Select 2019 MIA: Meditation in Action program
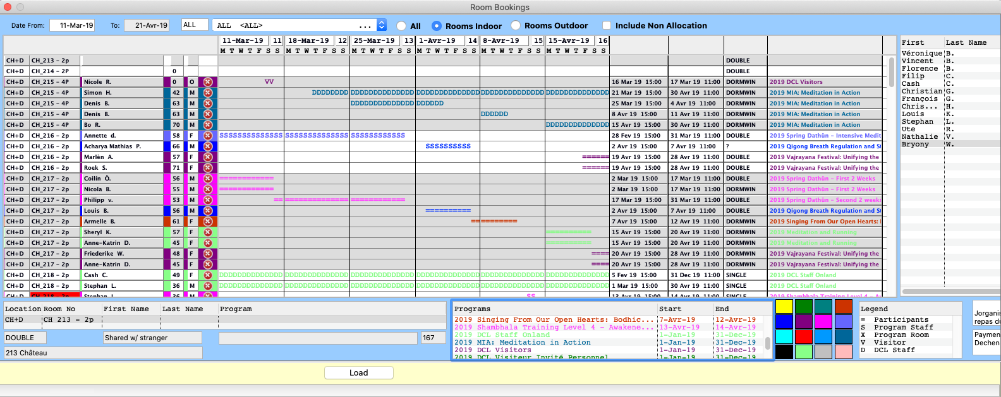 point(522,343)
